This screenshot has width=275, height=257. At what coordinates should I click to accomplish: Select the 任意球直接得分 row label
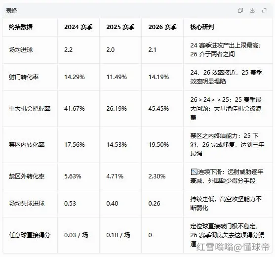[30, 235]
